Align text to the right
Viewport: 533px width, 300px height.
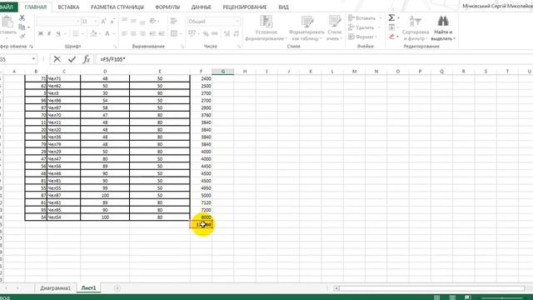142,33
